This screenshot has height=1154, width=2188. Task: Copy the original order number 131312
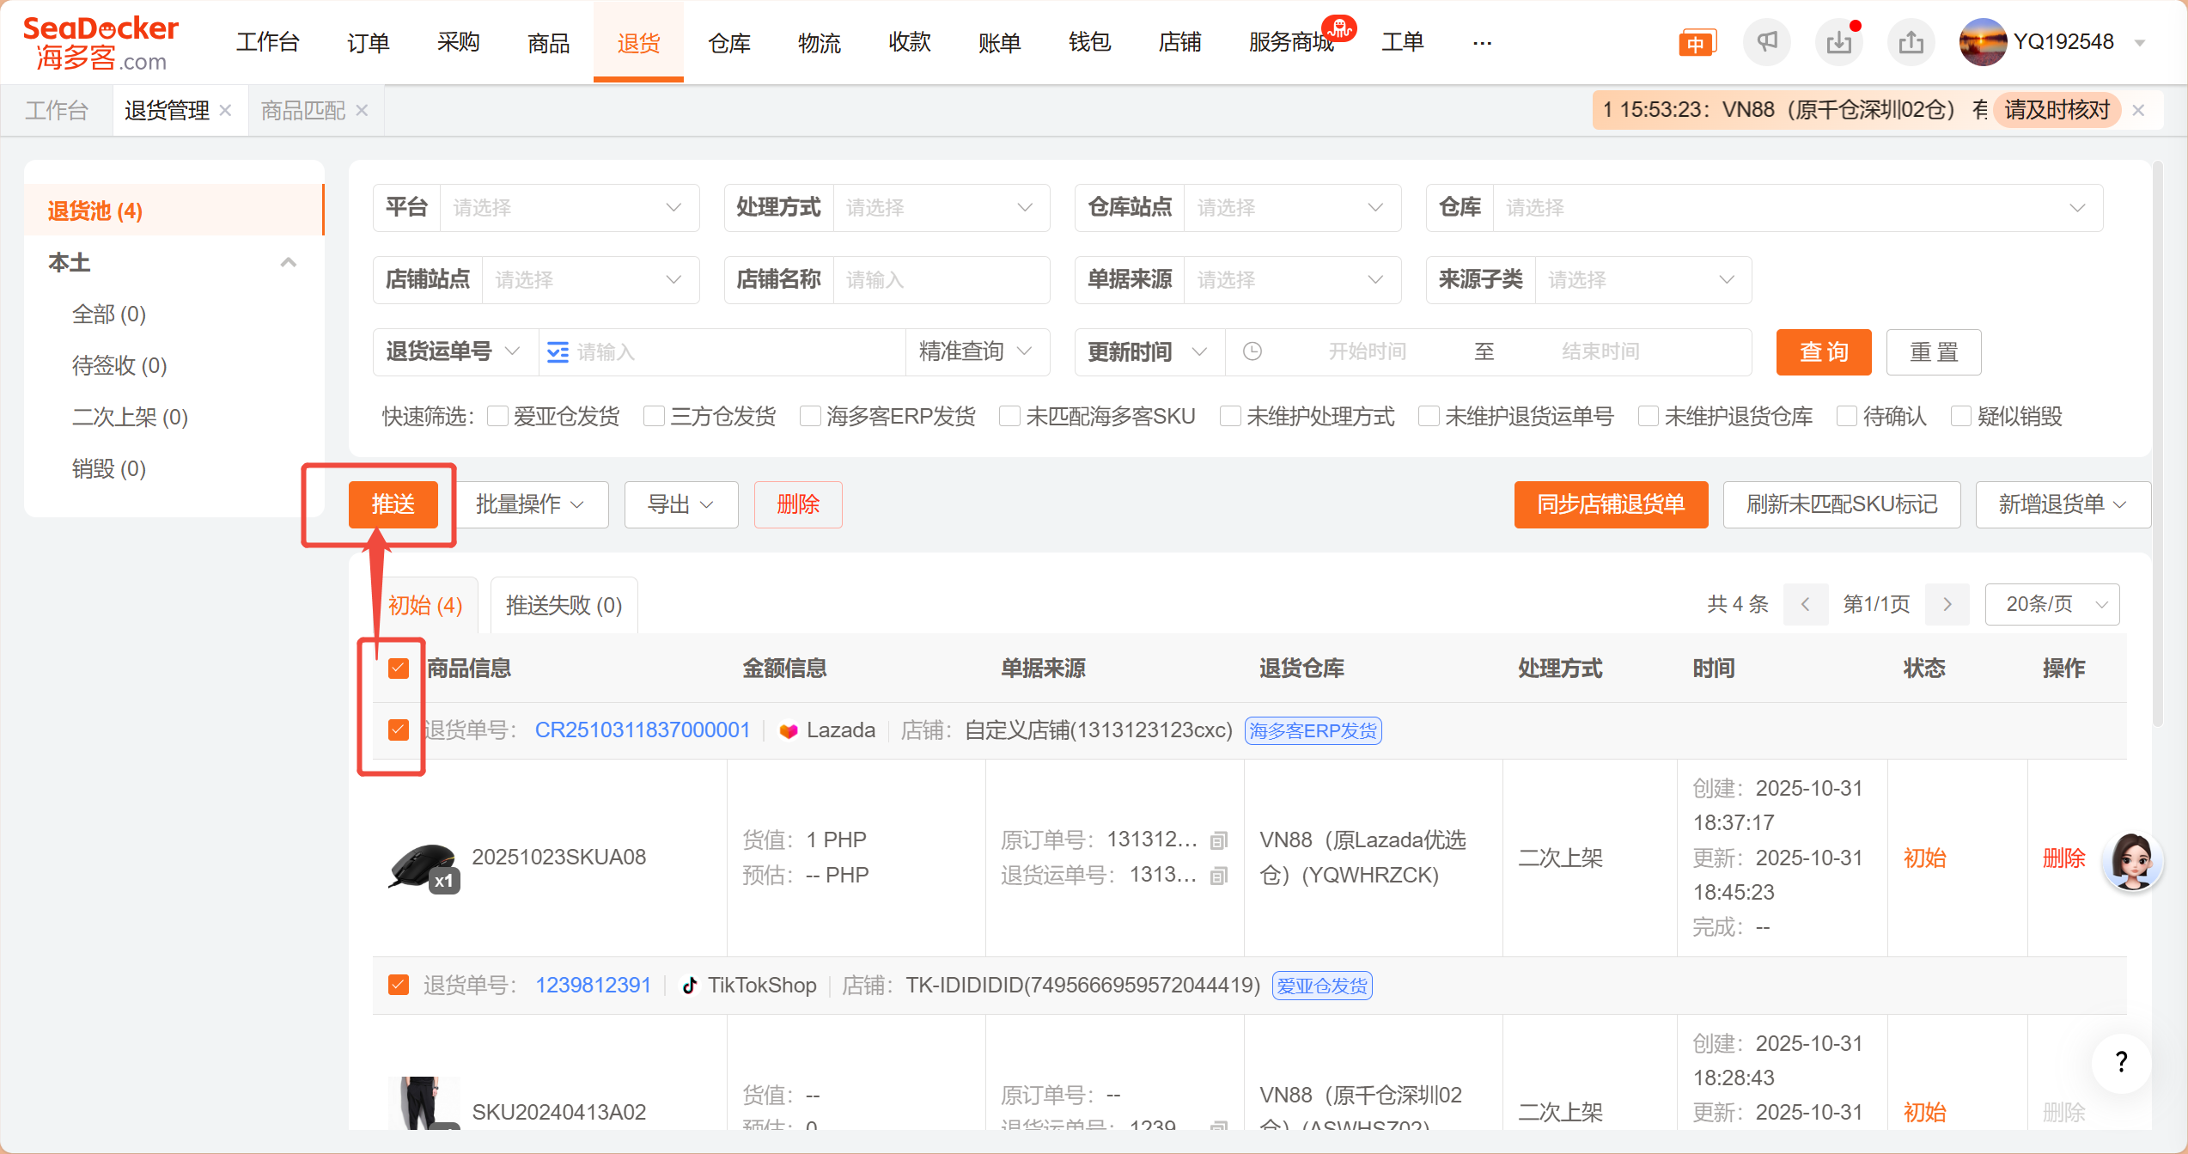tap(1218, 840)
